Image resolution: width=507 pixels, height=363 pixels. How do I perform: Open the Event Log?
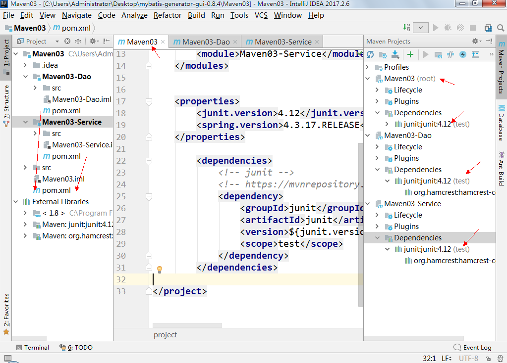(x=472, y=348)
